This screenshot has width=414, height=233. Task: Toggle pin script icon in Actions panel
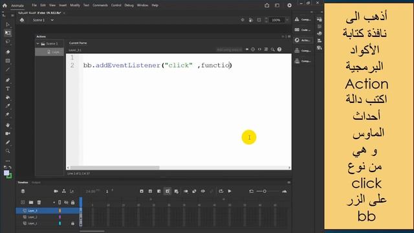pos(247,49)
